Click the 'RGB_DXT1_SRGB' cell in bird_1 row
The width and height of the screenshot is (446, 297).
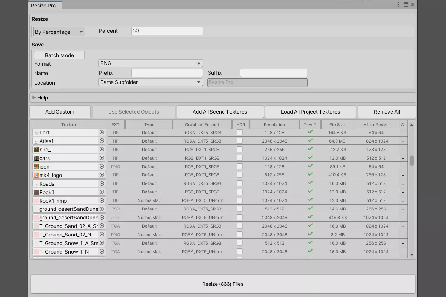pyautogui.click(x=202, y=150)
